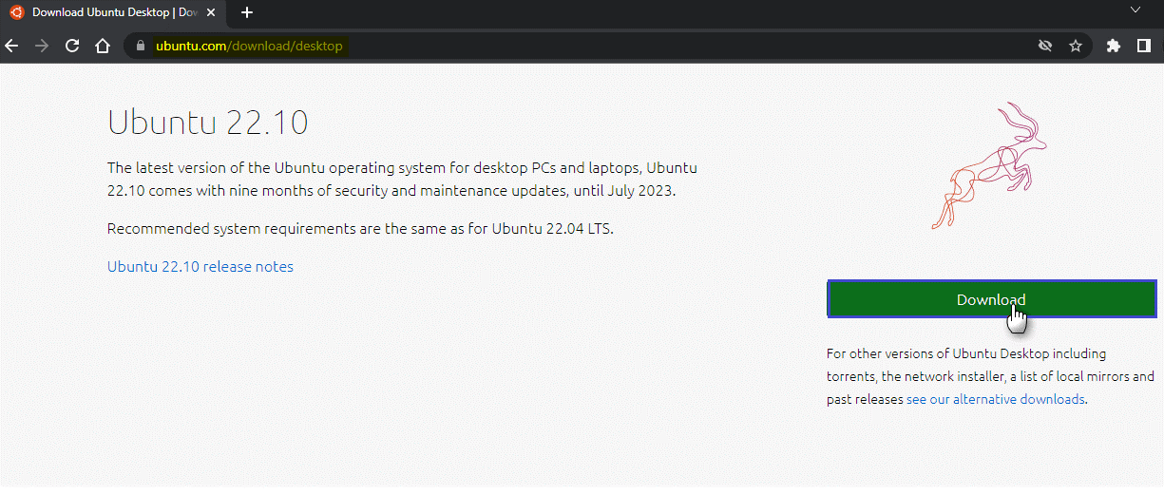Bookmark this page with the star icon
Image resolution: width=1164 pixels, height=495 pixels.
[1076, 46]
